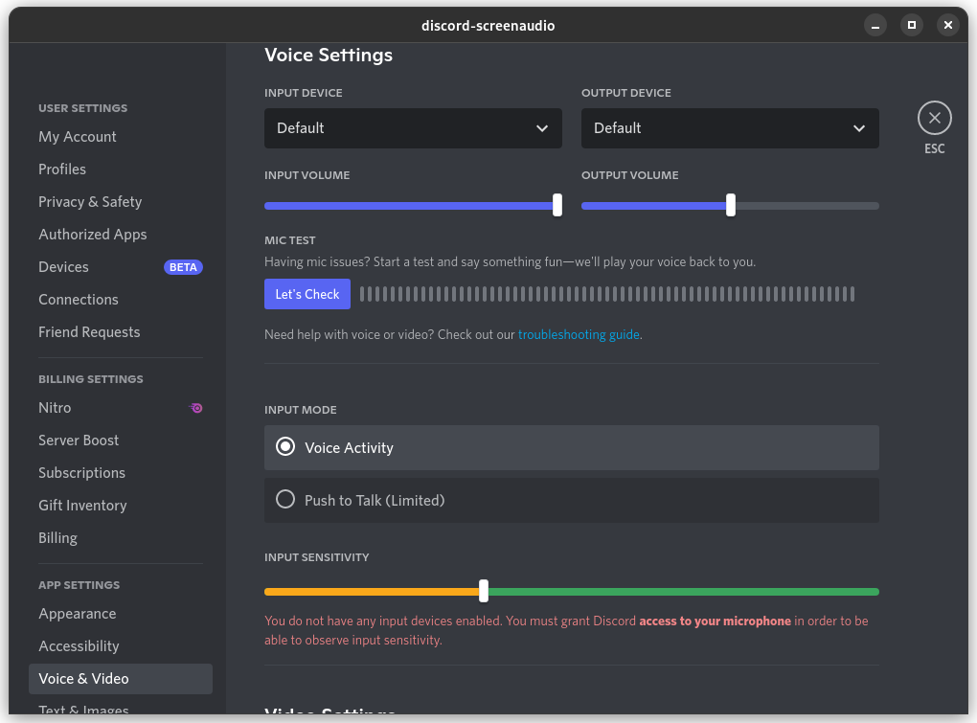Open the Input Device selector showing Default
The width and height of the screenshot is (977, 723).
413,128
